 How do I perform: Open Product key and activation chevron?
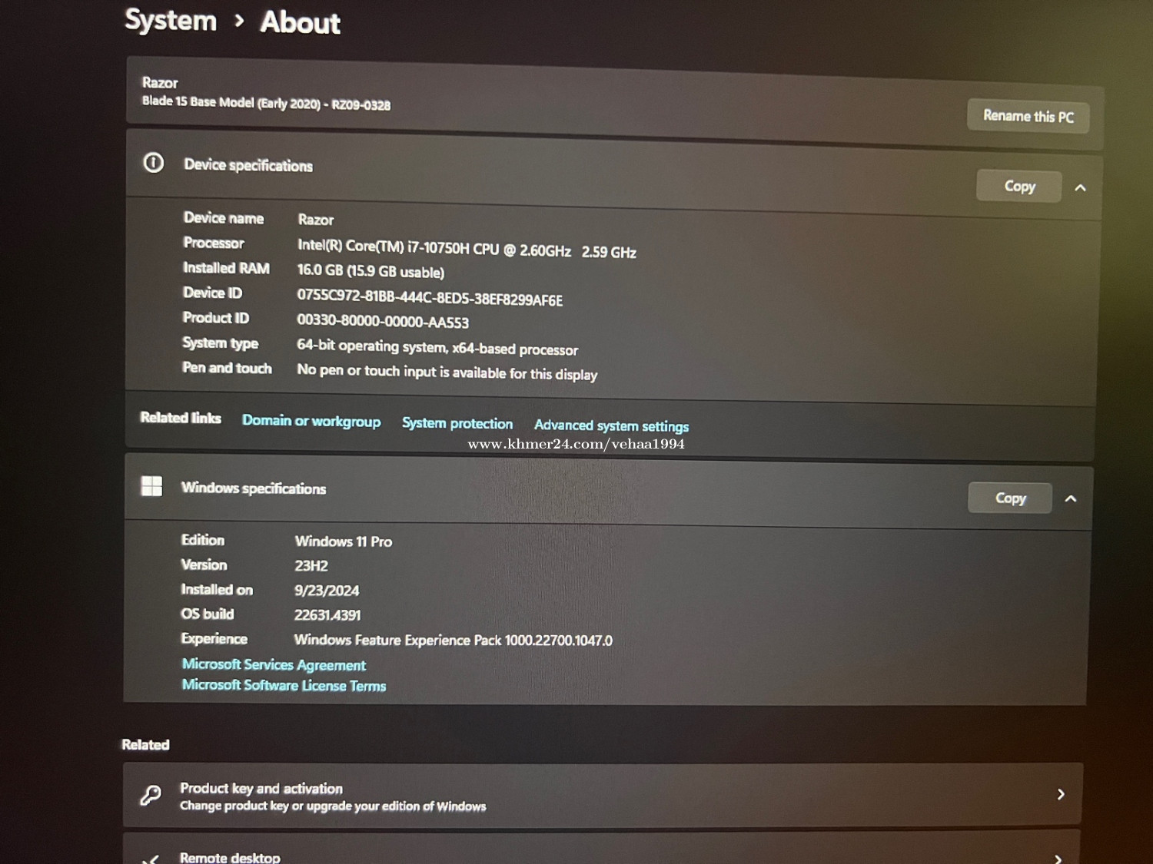pos(1061,794)
